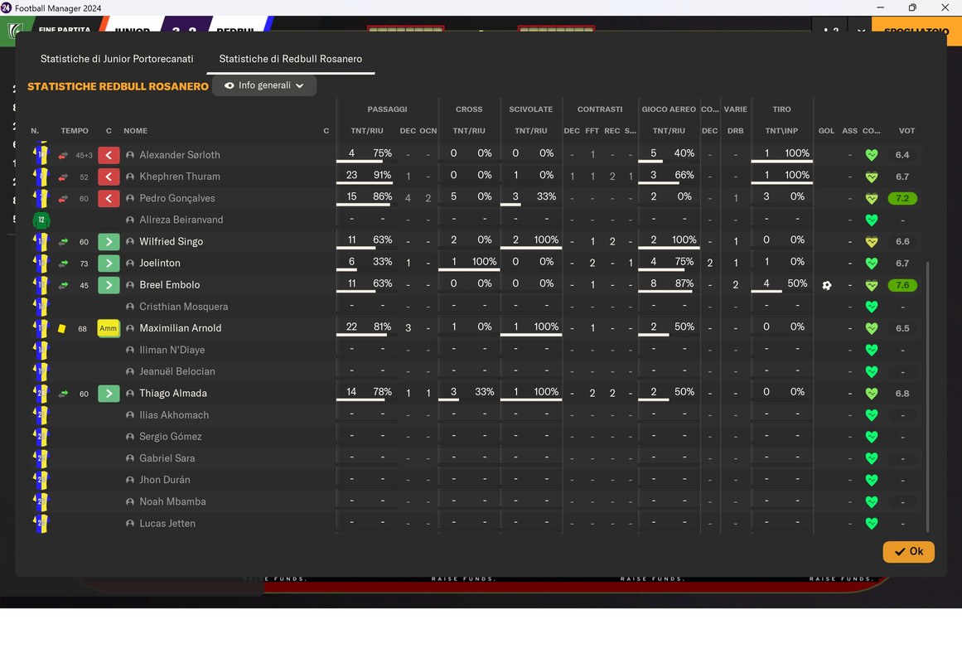Click Maximilian Arnold's yellow card icon
The height and width of the screenshot is (663, 962).
(x=62, y=328)
